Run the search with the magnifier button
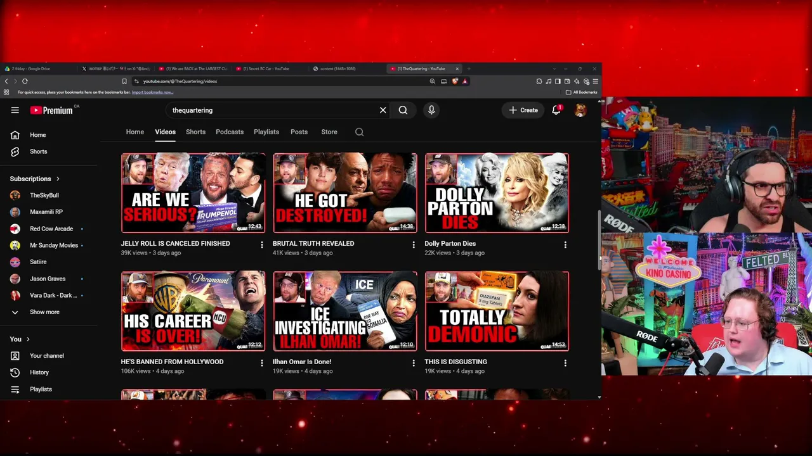The height and width of the screenshot is (456, 812). (x=403, y=110)
